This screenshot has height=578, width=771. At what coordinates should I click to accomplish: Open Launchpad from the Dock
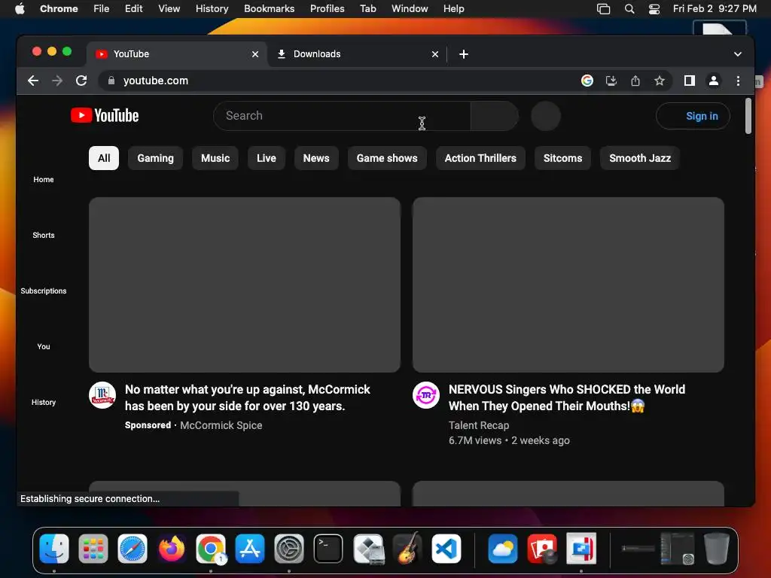pos(93,549)
